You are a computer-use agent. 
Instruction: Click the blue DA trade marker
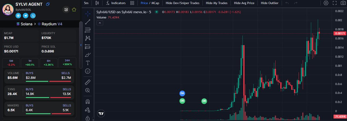[182, 93]
